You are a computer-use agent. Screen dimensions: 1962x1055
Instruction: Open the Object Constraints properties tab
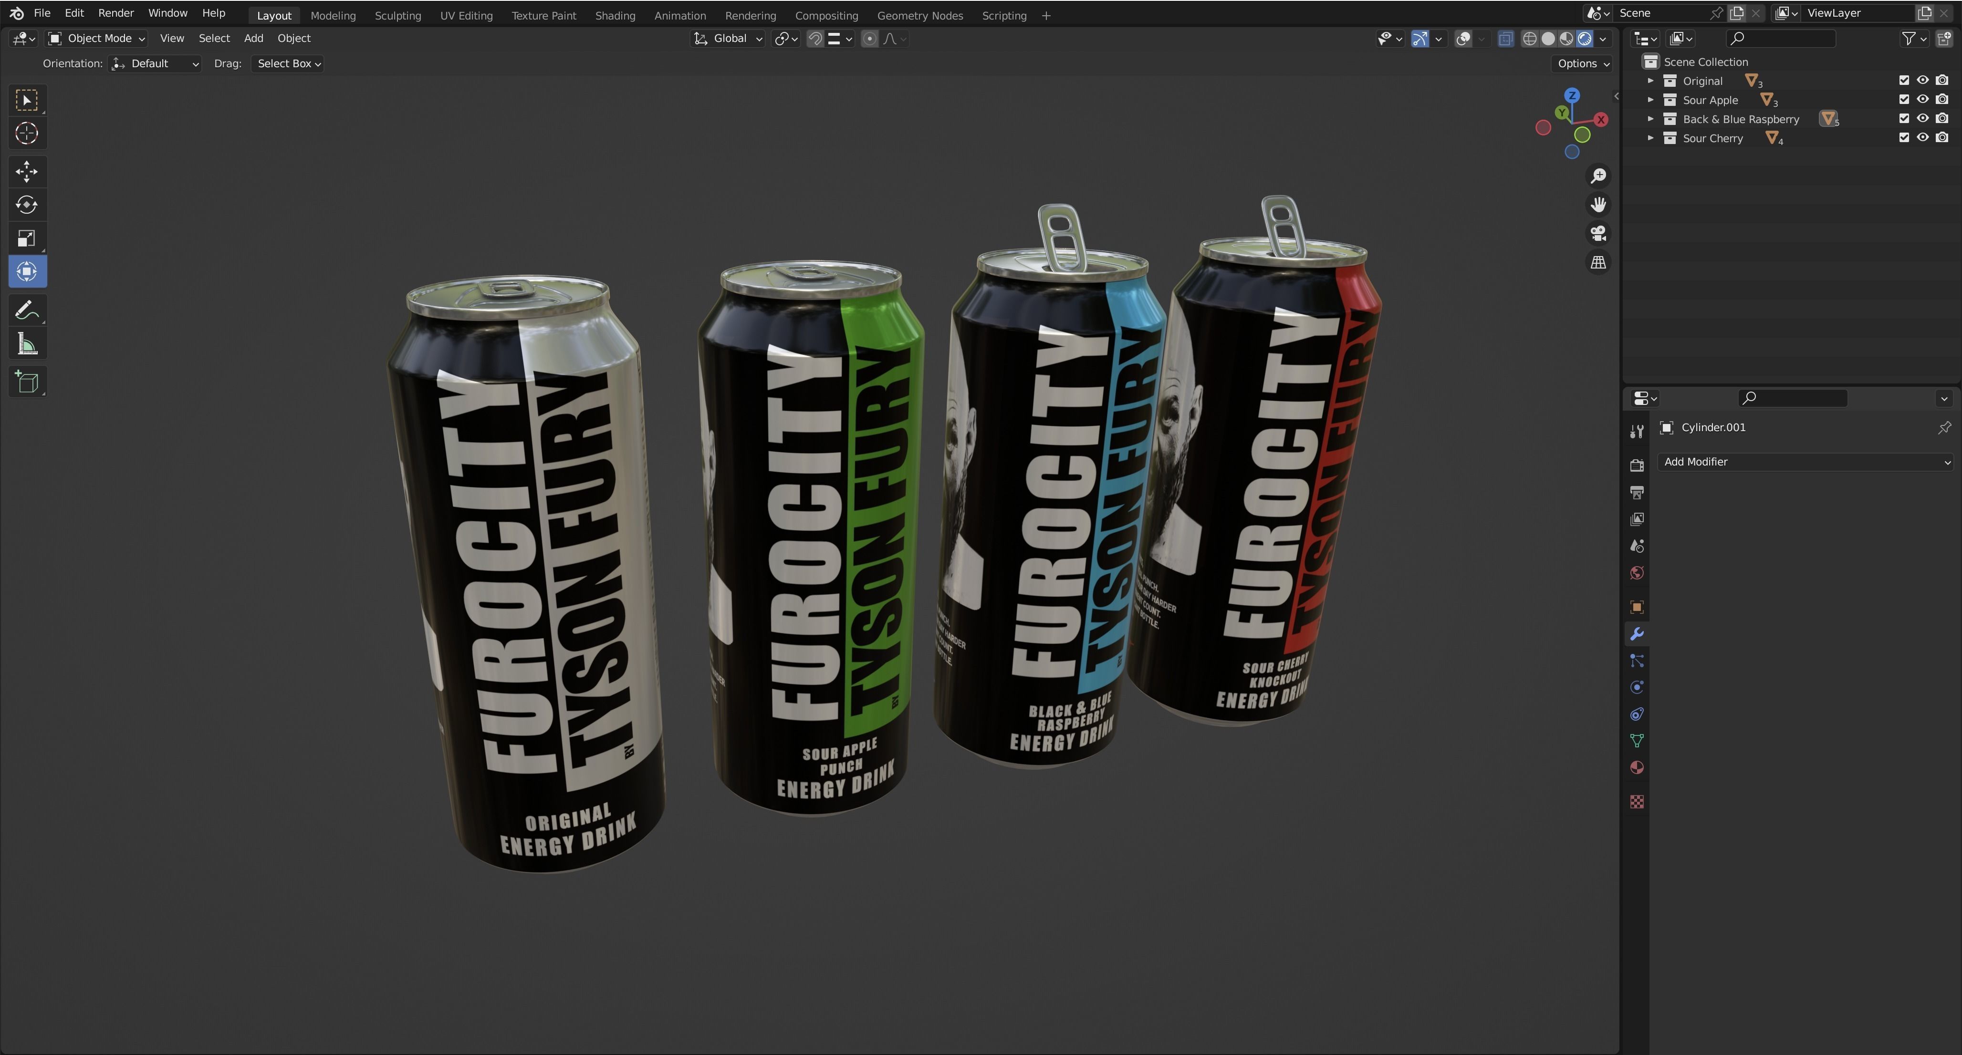pos(1637,714)
